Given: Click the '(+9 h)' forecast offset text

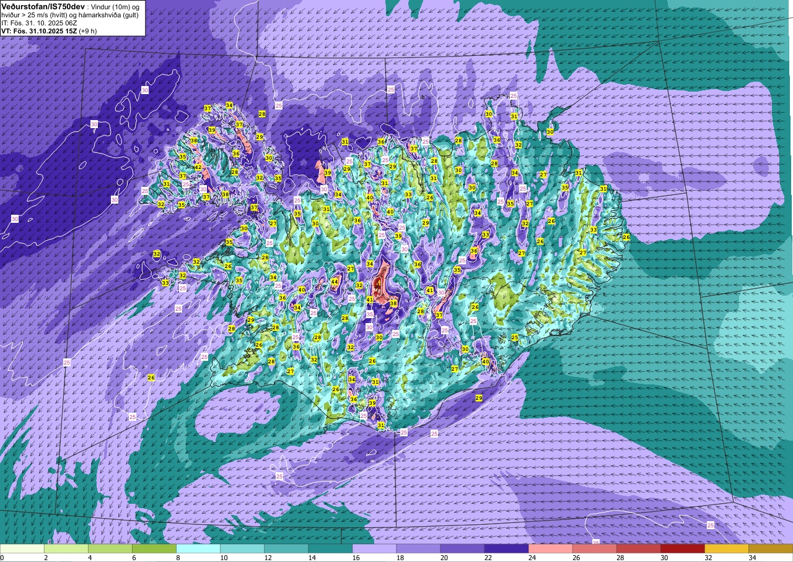Looking at the screenshot, I should coord(88,30).
